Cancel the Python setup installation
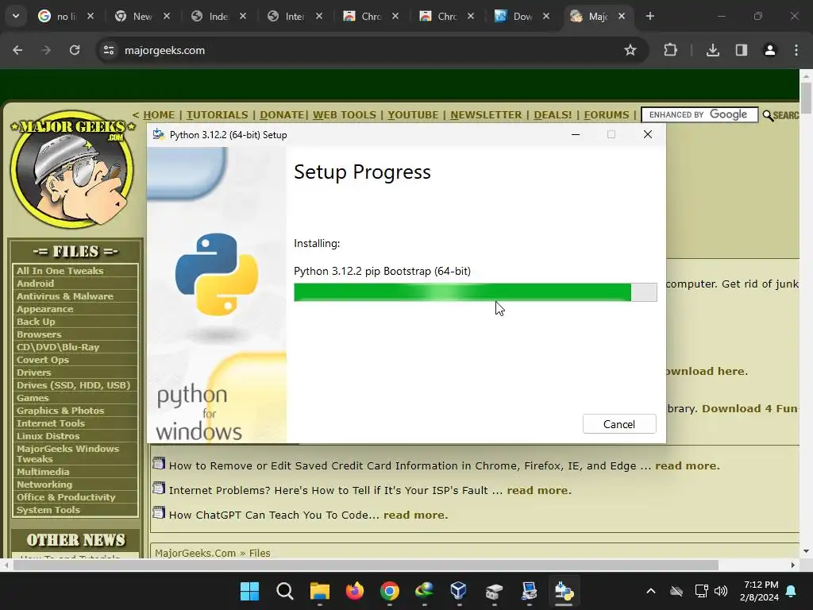 [619, 424]
